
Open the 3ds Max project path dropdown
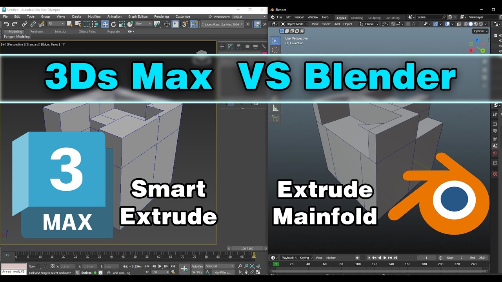point(222,24)
